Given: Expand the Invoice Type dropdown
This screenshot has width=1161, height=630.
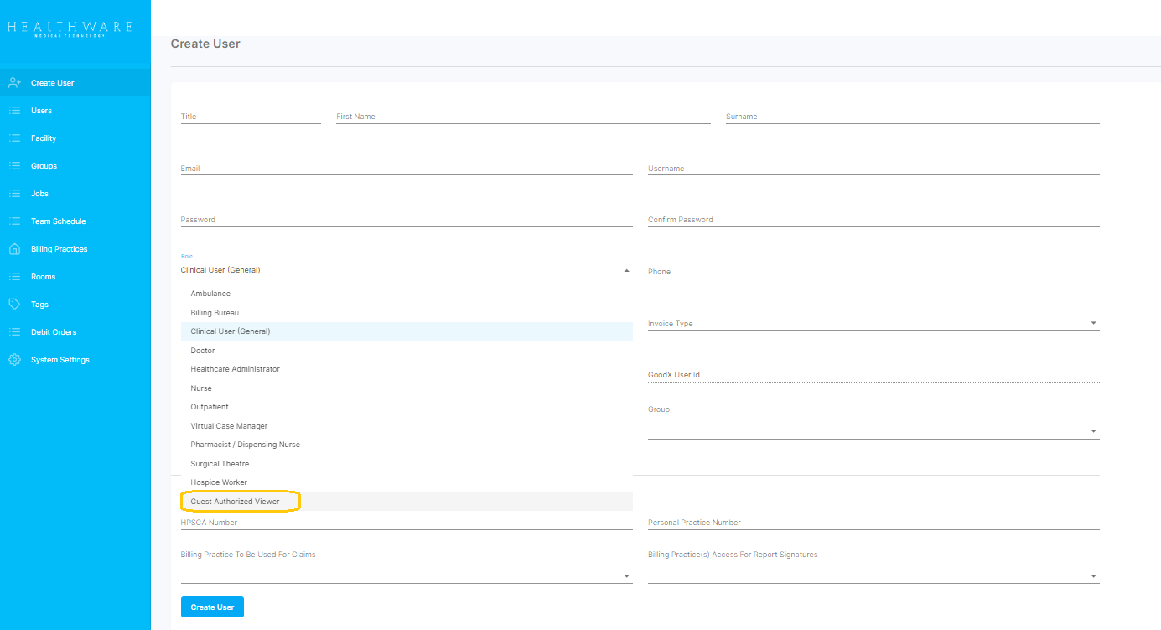Looking at the screenshot, I should click(x=1093, y=324).
